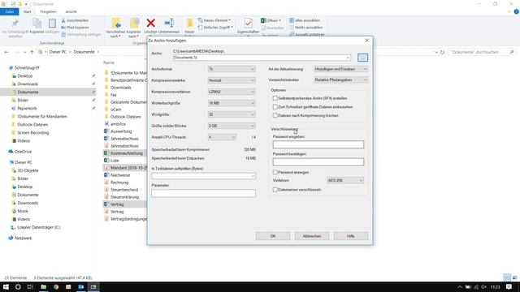Screen dimensions: 520x292
Task: Select OneDrive in the navigation pane
Action: click(23, 152)
